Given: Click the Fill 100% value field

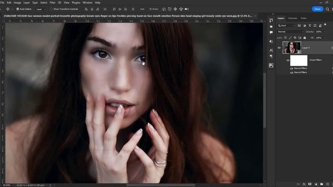Looking at the screenshot, I should point(318,38).
